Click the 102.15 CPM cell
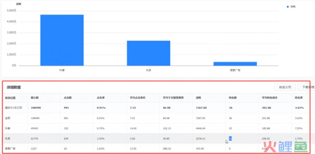 [167, 128]
